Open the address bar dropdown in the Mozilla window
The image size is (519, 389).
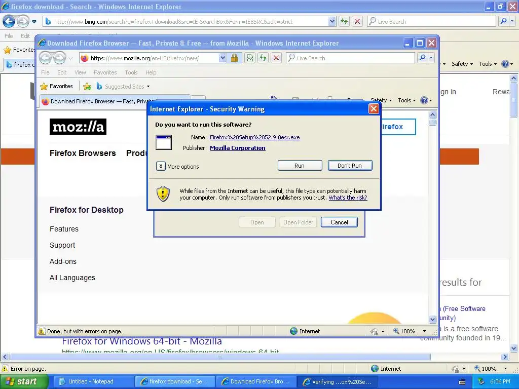tap(223, 58)
